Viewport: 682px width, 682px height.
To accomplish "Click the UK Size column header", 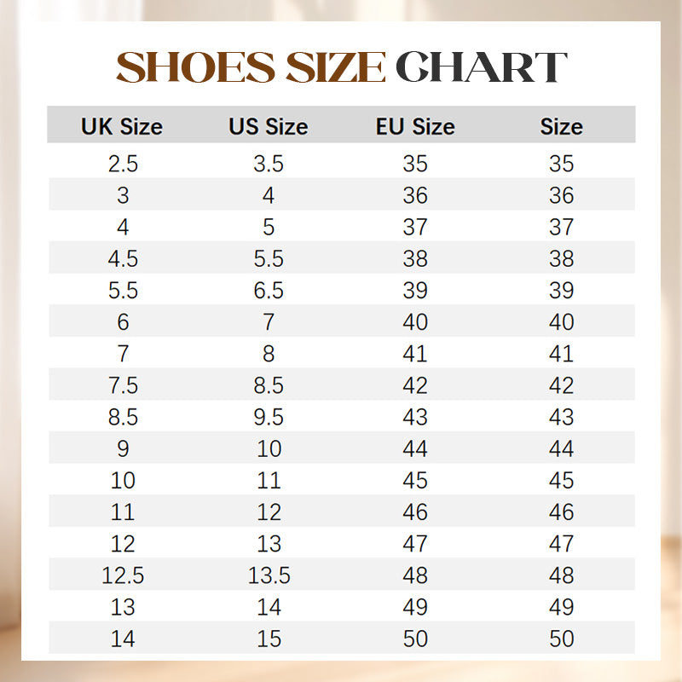I will tap(122, 127).
